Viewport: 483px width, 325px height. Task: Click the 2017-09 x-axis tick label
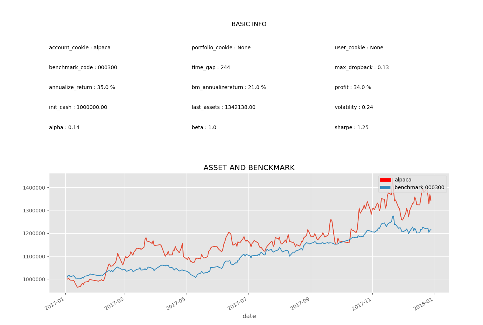pyautogui.click(x=301, y=303)
